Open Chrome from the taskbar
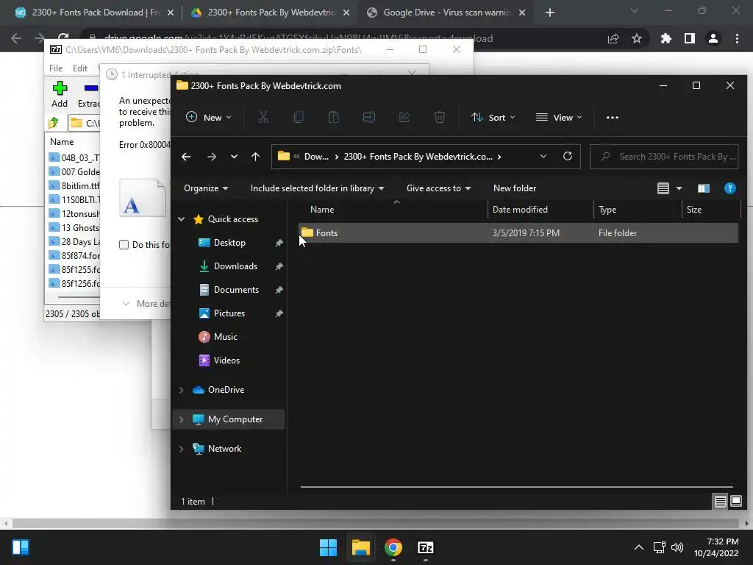 pos(393,547)
